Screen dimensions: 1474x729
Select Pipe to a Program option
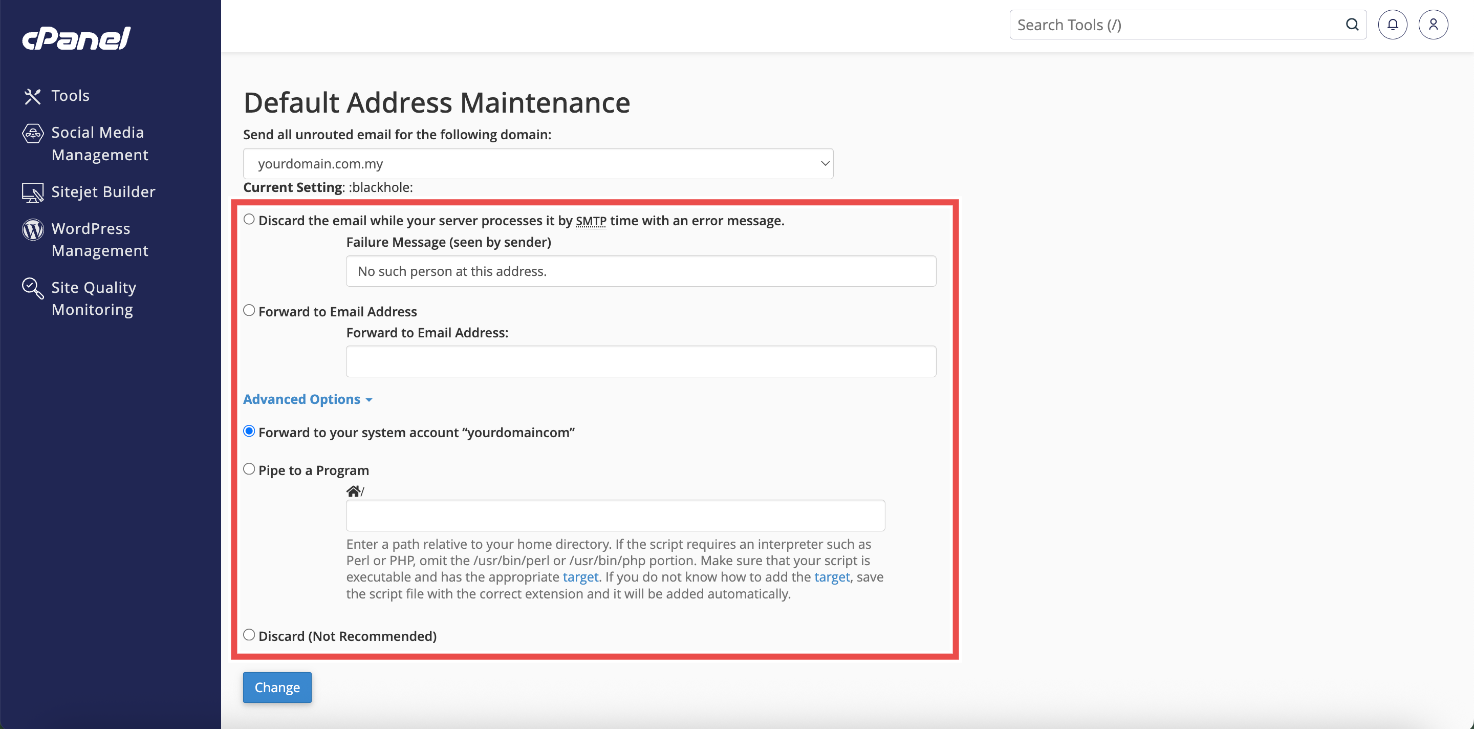(249, 469)
